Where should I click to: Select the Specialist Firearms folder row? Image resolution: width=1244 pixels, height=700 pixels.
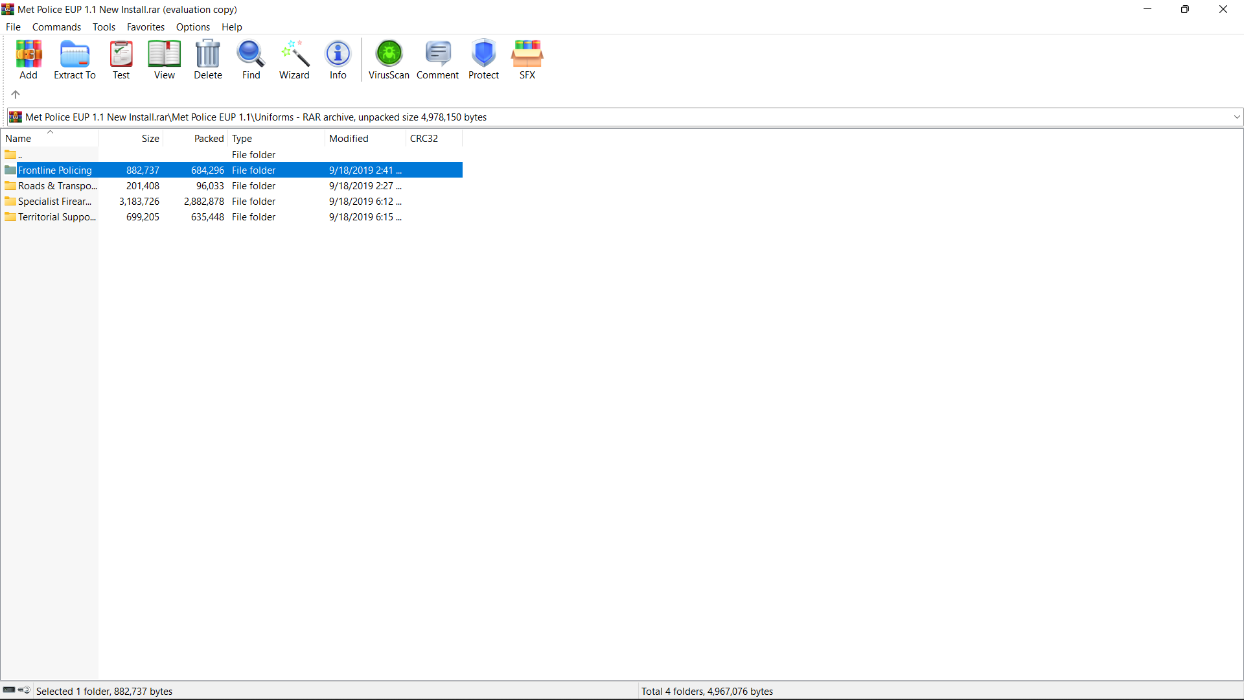(x=54, y=202)
